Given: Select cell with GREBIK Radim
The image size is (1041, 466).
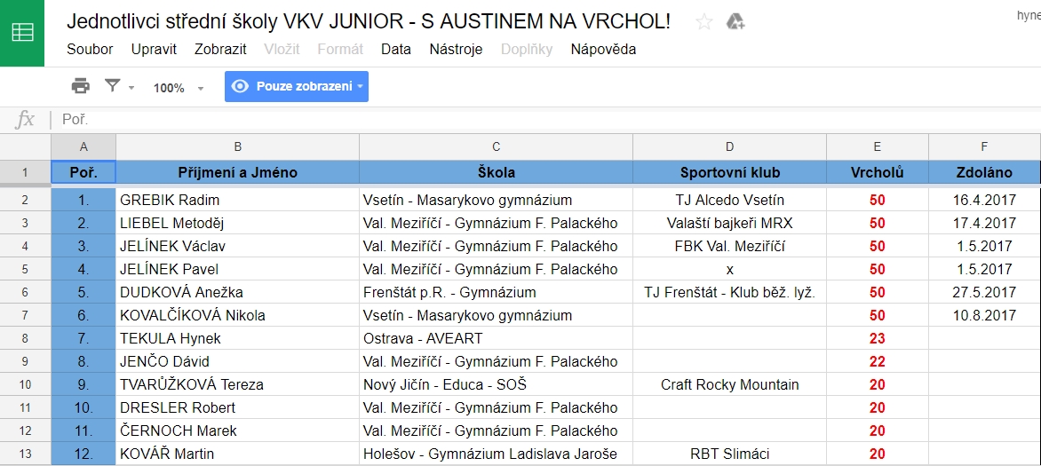Looking at the screenshot, I should click(x=238, y=200).
